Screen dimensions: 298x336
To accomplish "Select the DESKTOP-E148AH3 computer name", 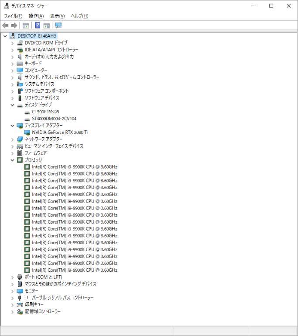I will click(x=37, y=36).
